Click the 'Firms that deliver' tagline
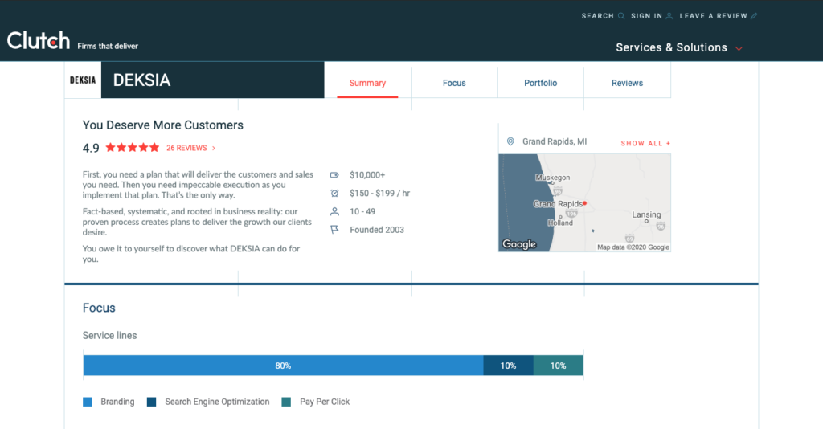 (108, 46)
